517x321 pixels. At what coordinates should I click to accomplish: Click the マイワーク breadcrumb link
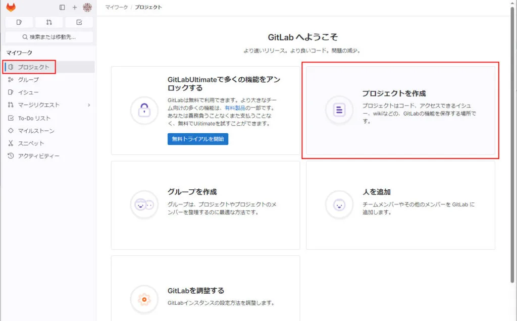116,8
